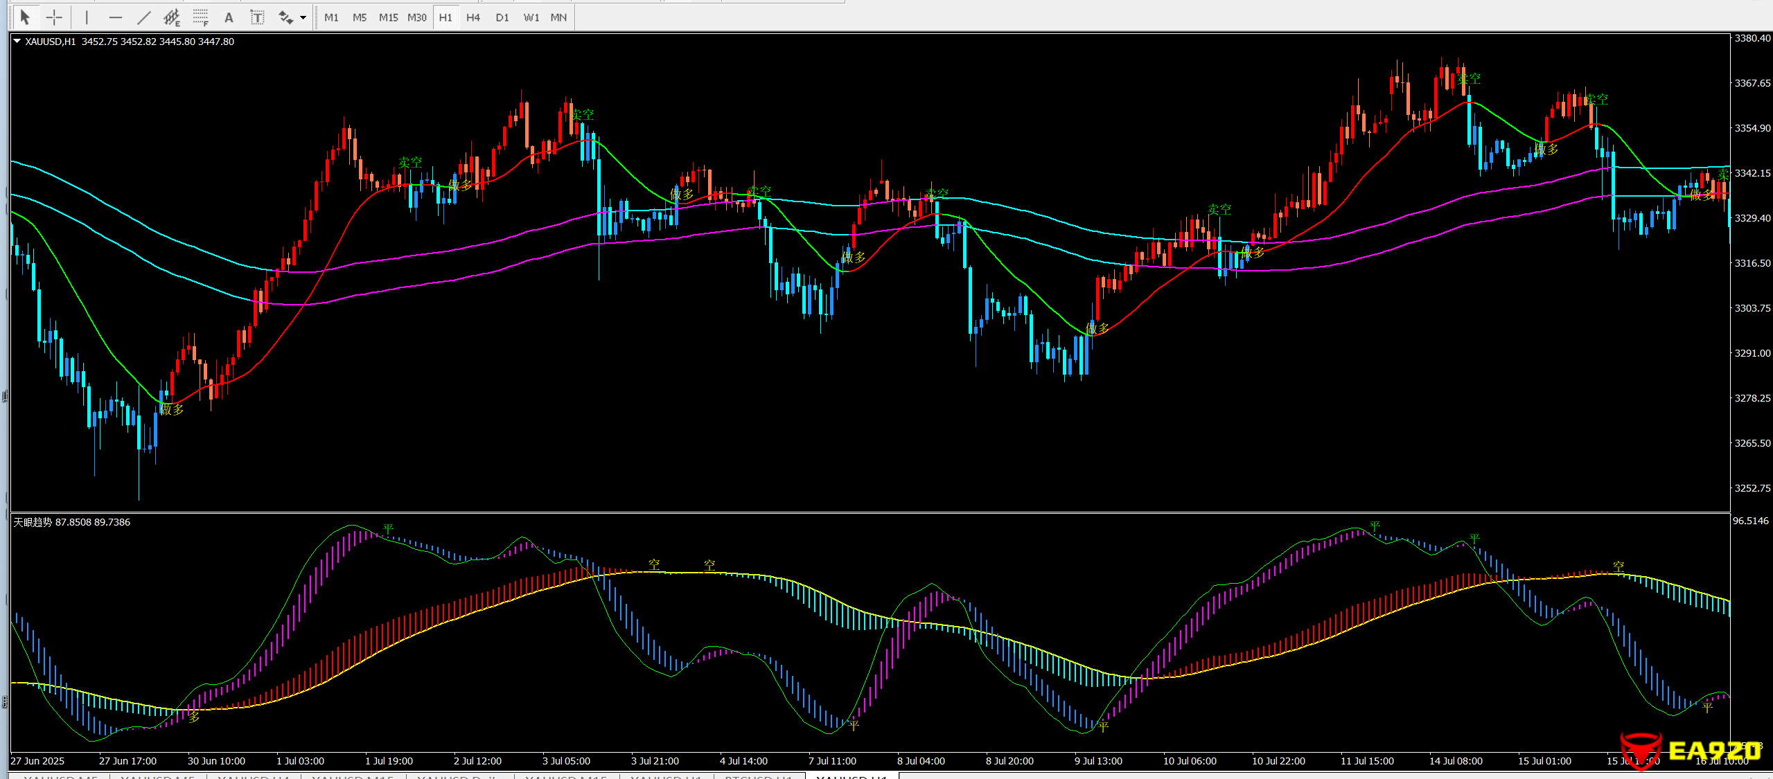
Task: Open the Arrows tool dropdown arrow
Action: (303, 18)
